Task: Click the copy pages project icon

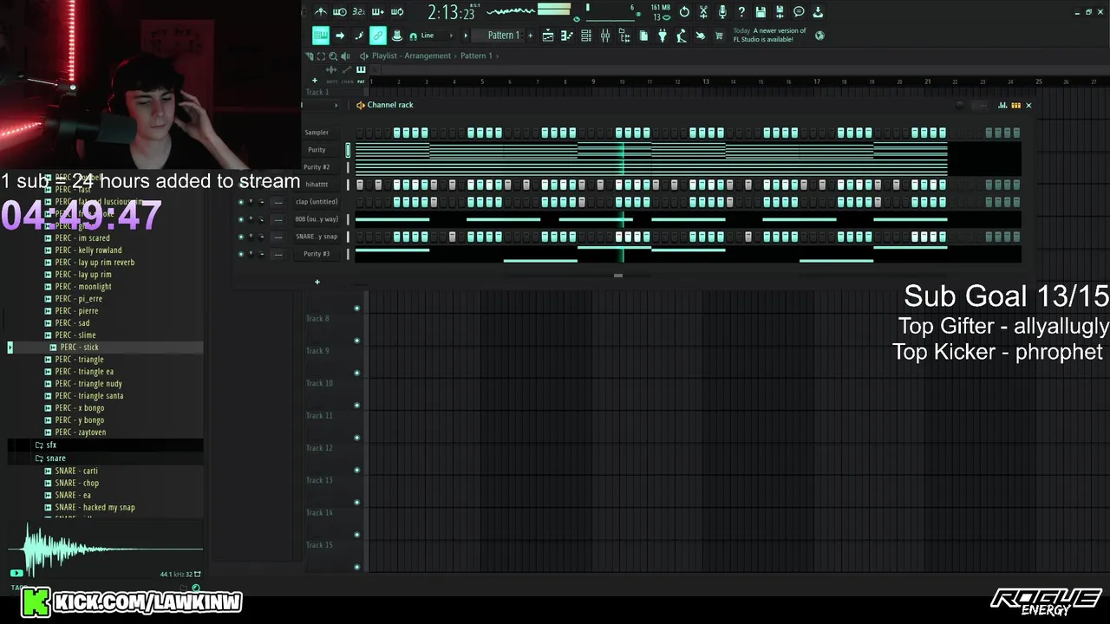Action: pos(643,36)
